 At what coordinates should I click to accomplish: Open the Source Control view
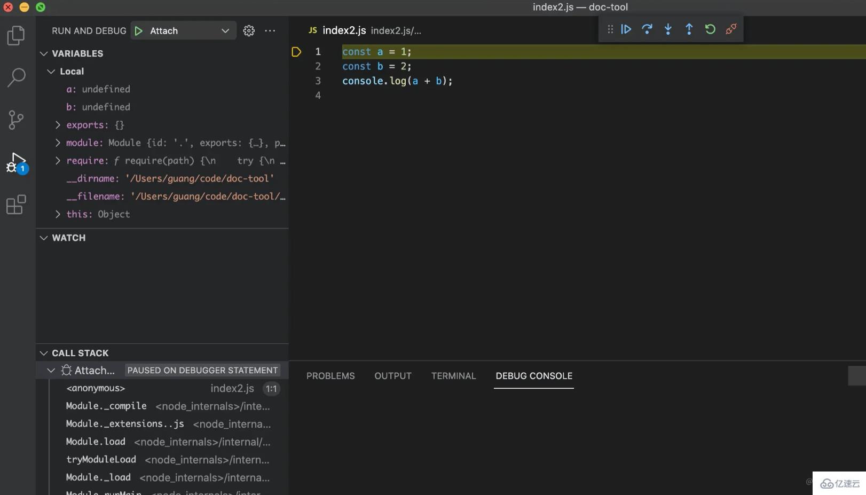coord(16,120)
